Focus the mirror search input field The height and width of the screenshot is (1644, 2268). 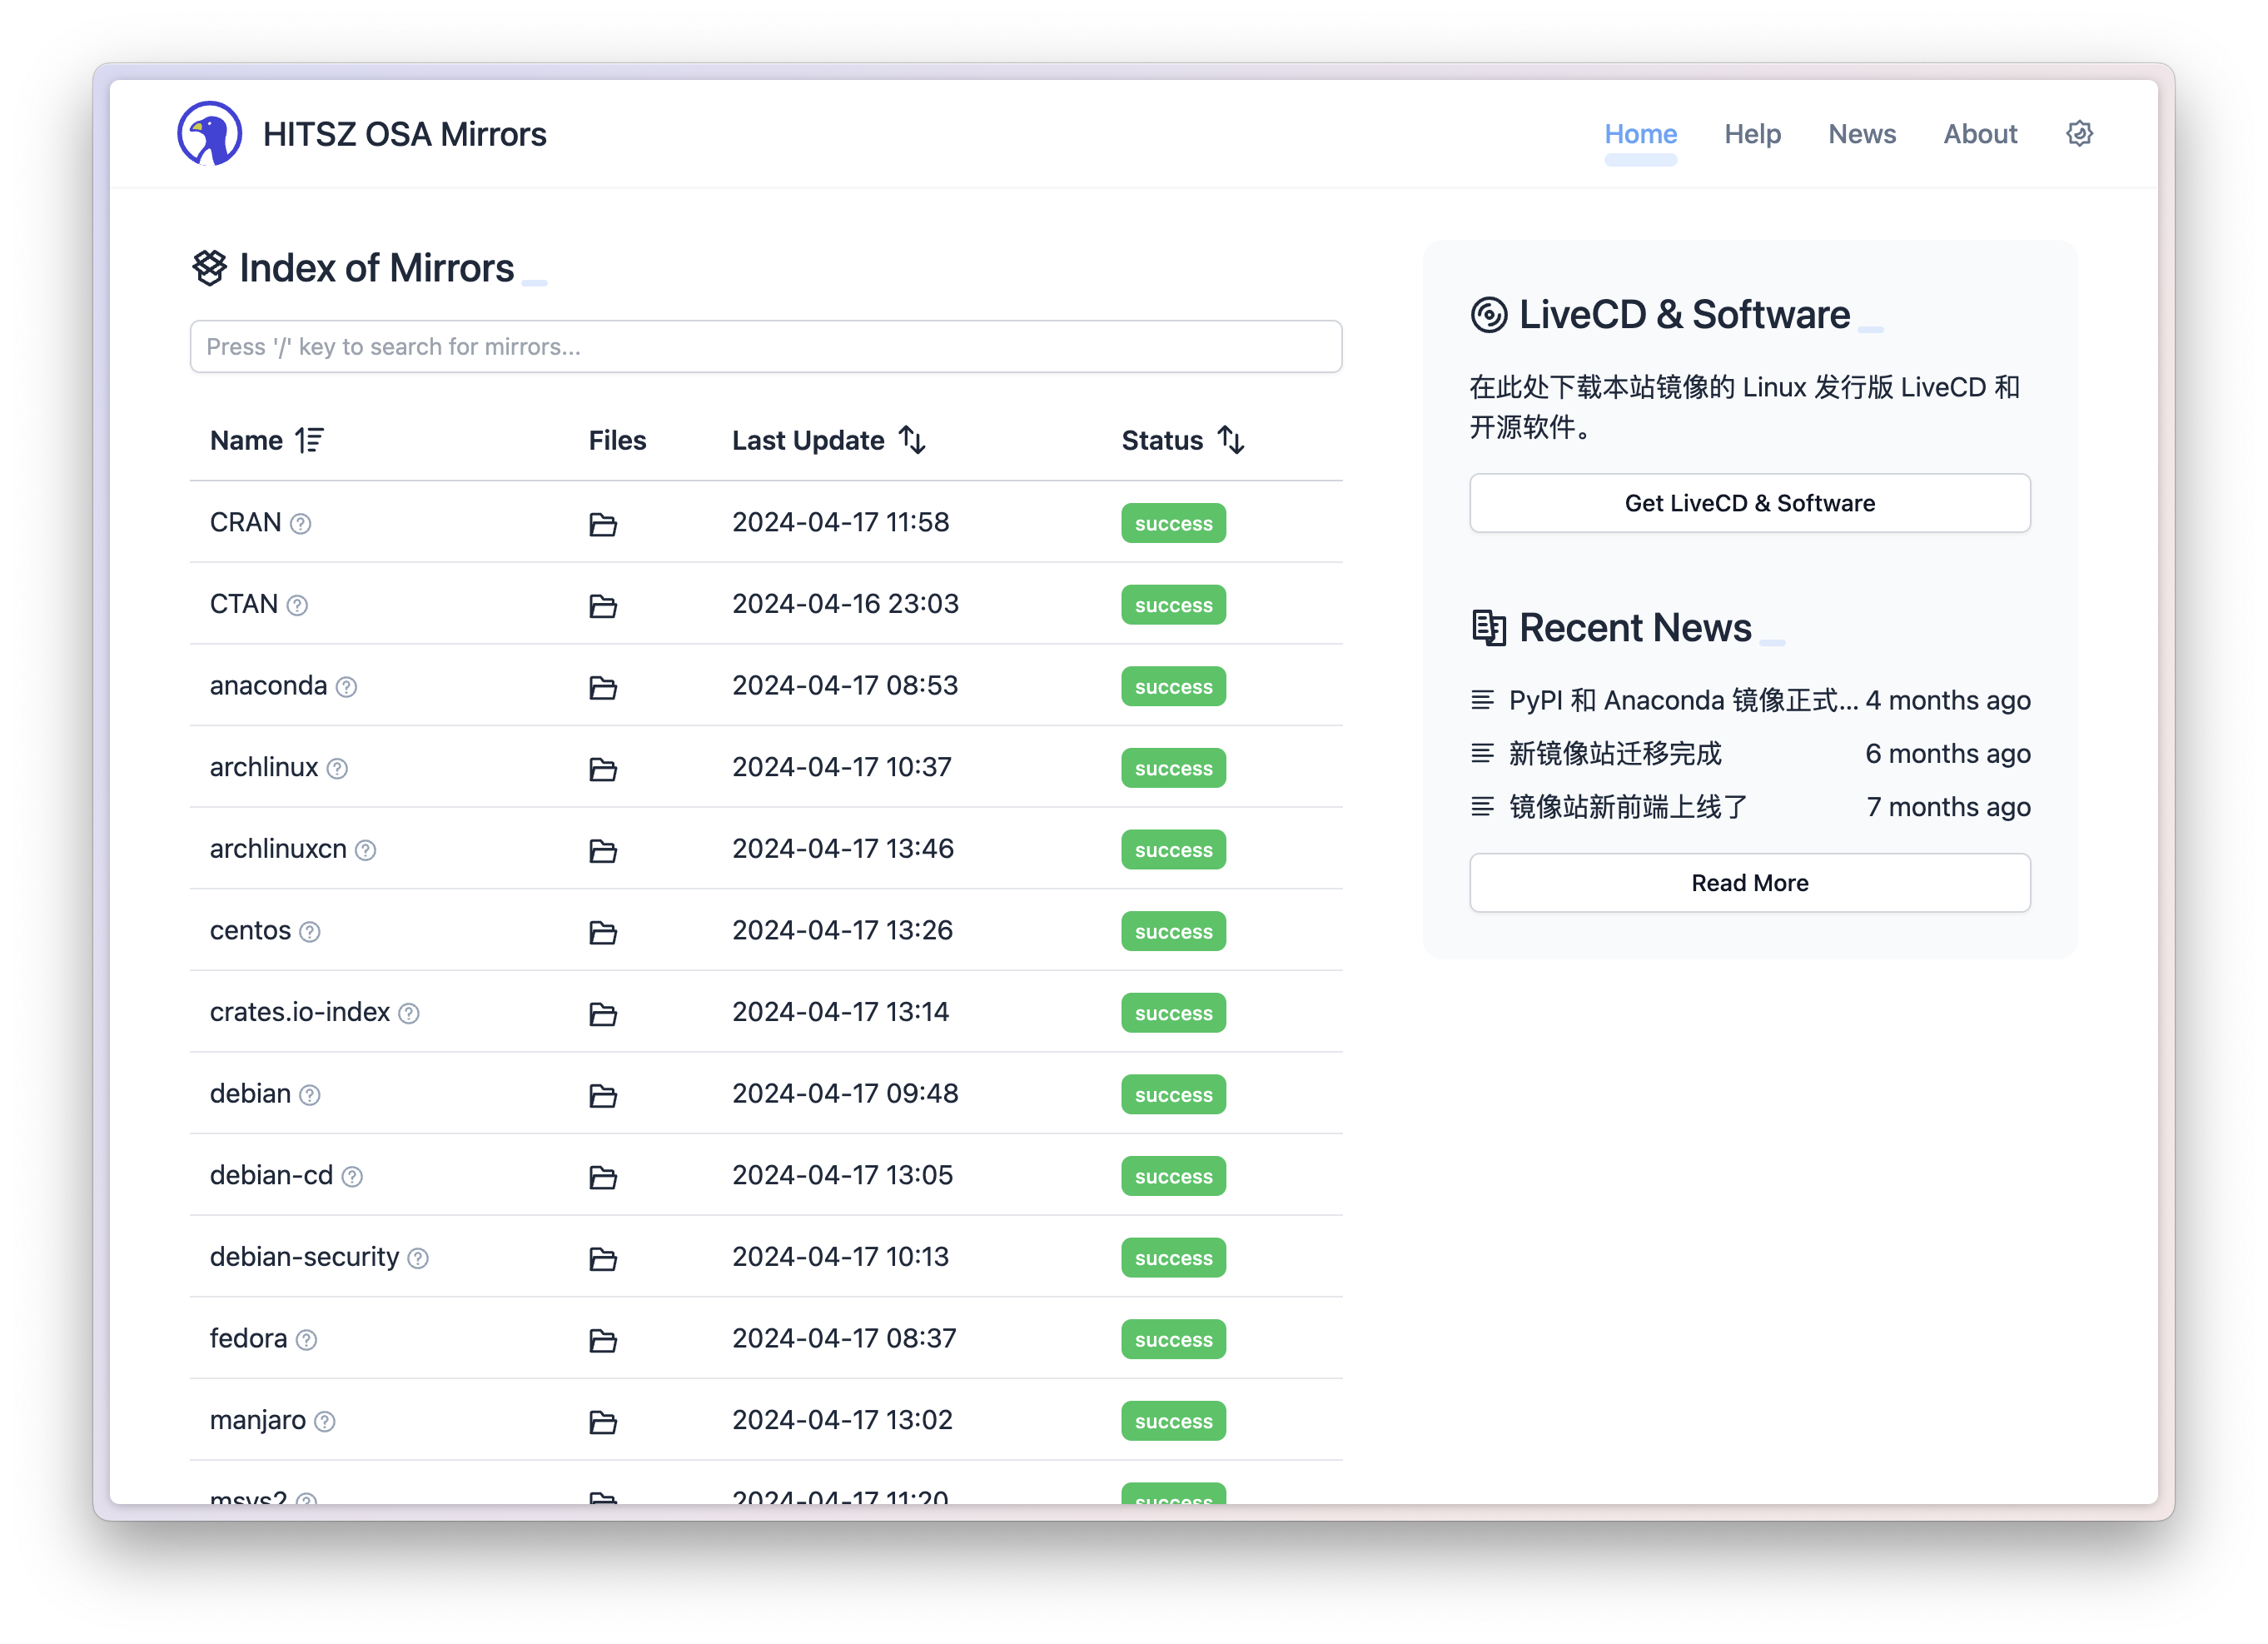point(765,346)
